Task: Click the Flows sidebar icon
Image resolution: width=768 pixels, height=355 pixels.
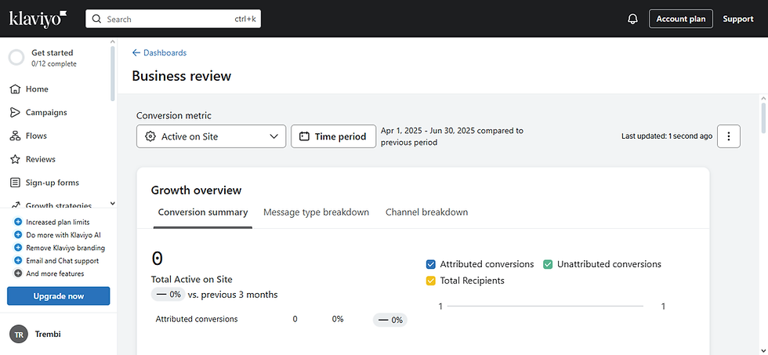Action: pyautogui.click(x=15, y=136)
